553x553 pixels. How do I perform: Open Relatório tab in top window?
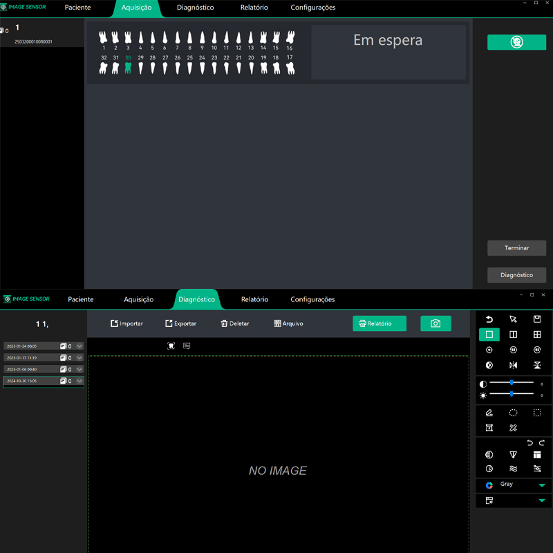pos(254,8)
